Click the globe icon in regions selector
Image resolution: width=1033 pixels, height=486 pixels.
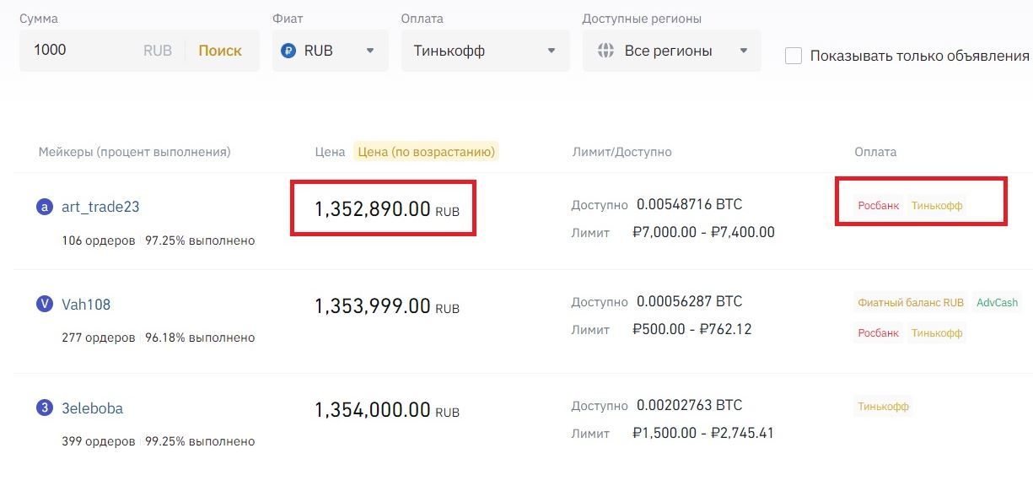[x=605, y=51]
